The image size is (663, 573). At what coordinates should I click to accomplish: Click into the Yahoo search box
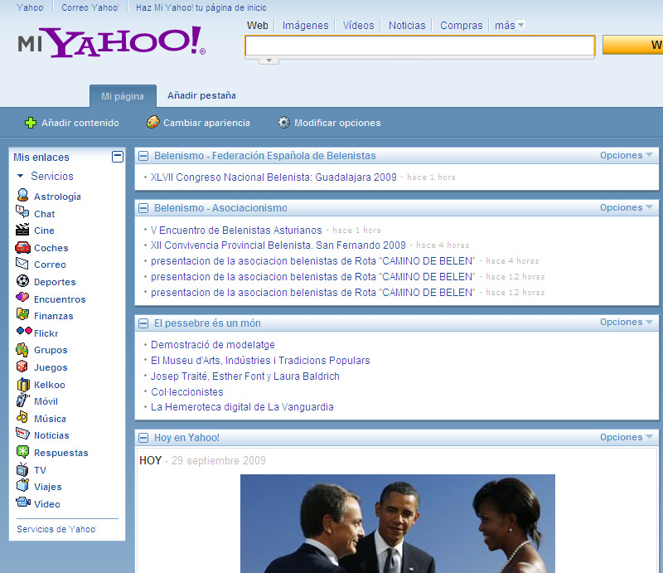pos(420,46)
